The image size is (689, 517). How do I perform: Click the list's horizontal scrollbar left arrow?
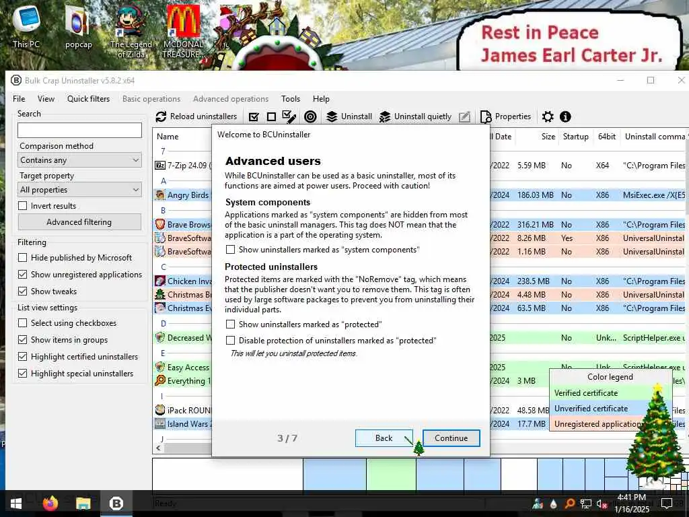tap(158, 448)
